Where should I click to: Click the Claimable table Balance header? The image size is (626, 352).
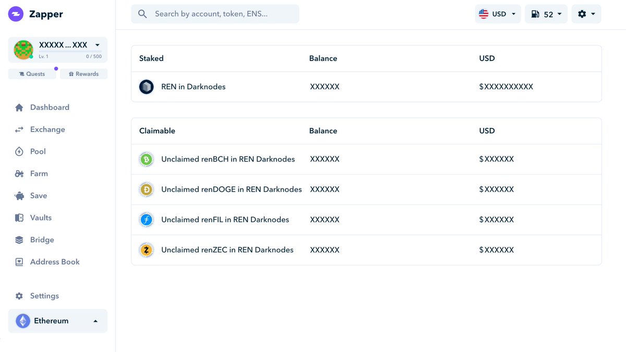(323, 131)
